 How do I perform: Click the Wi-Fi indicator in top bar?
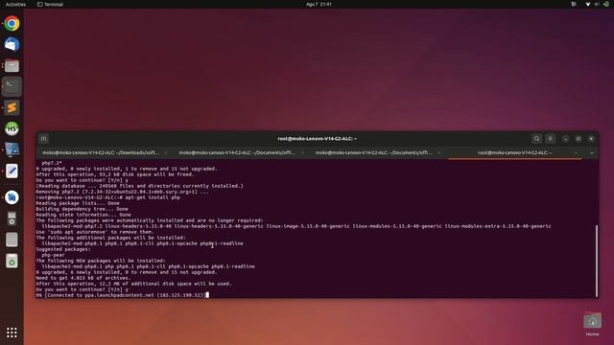pos(588,4)
